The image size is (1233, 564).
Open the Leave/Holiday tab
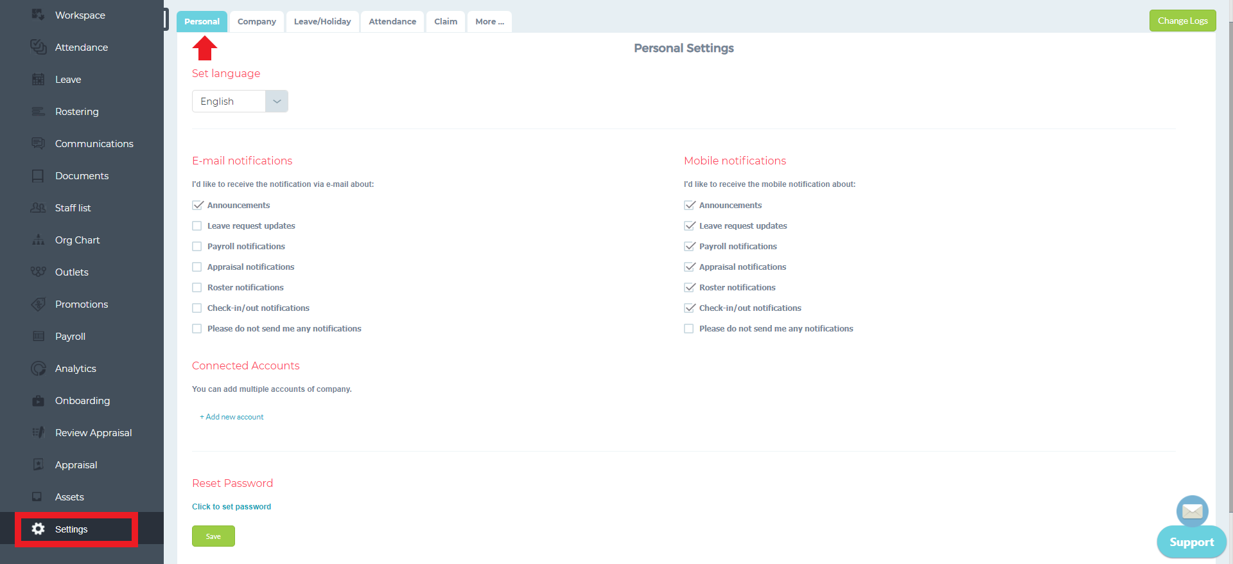point(322,21)
